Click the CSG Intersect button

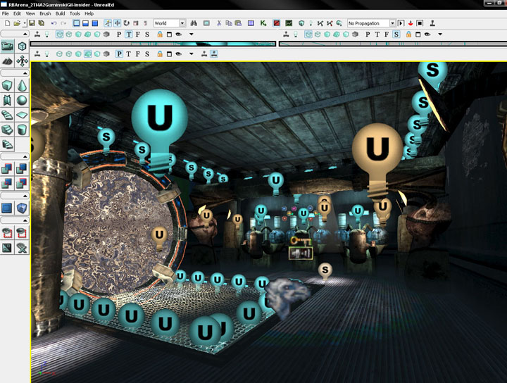point(7,183)
